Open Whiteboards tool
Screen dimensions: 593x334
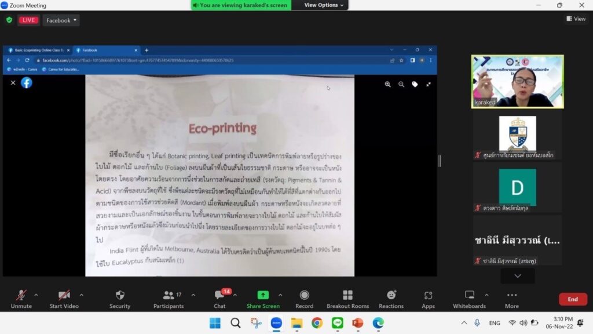point(469,299)
